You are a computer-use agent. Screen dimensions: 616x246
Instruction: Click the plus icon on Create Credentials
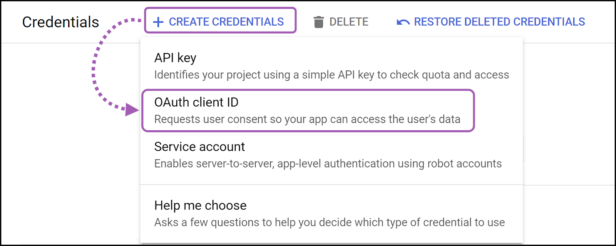pos(158,22)
